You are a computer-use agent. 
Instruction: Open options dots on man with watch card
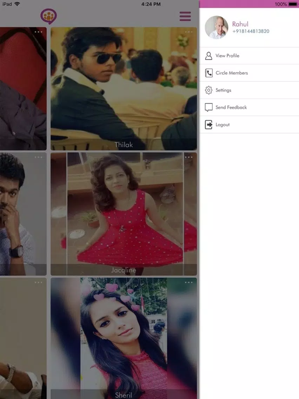tap(38, 157)
